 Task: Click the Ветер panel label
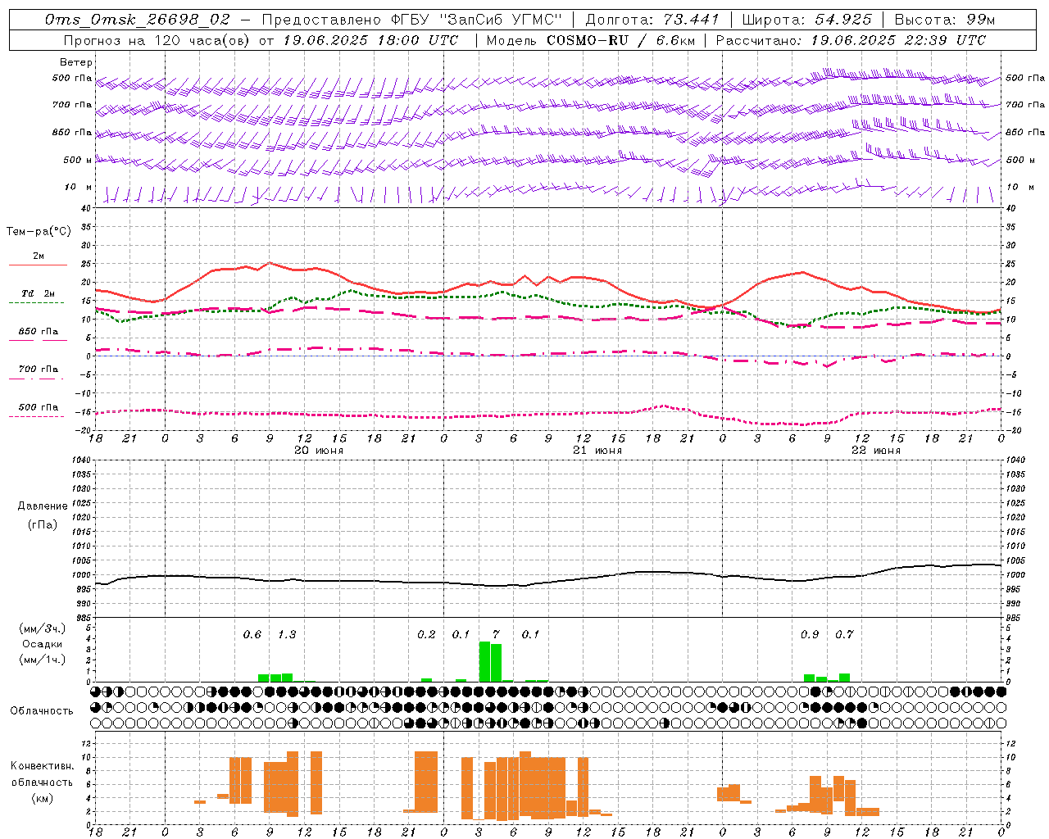75,62
